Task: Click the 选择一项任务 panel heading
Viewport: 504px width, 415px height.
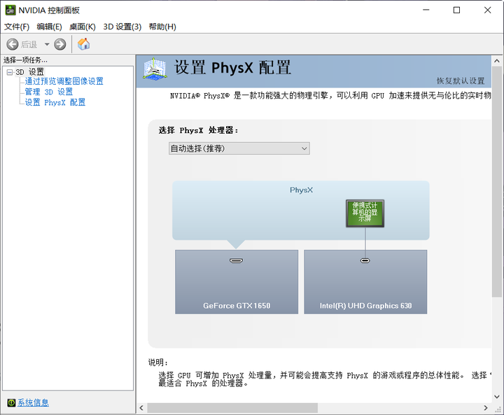Action: (25, 60)
